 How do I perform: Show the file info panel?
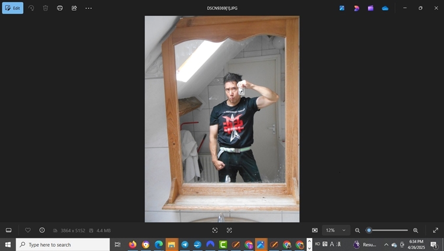(42, 230)
